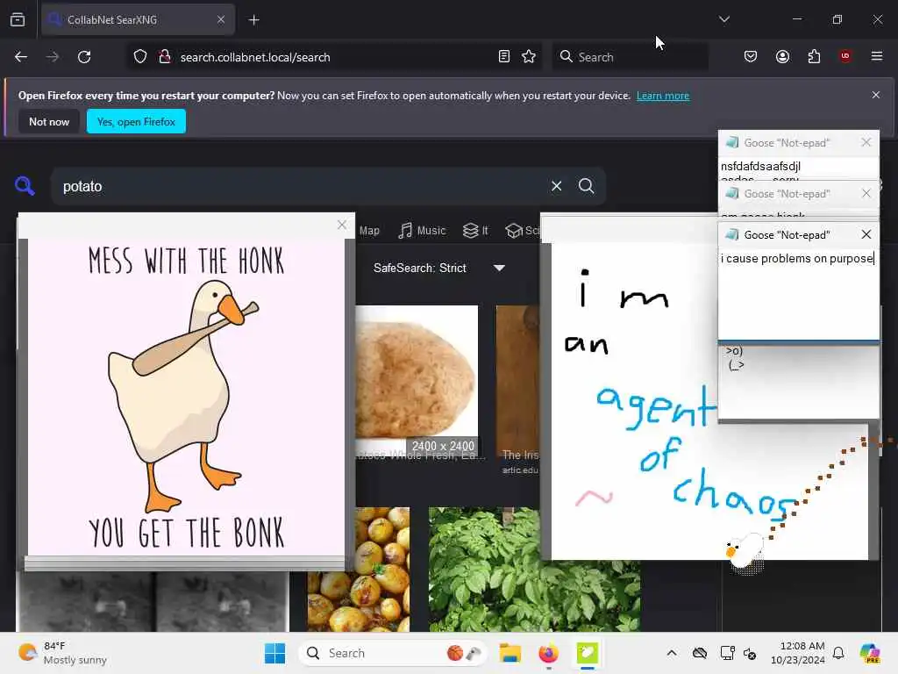Close the CollabNet SearXNG tab
This screenshot has width=898, height=674.
tap(221, 19)
